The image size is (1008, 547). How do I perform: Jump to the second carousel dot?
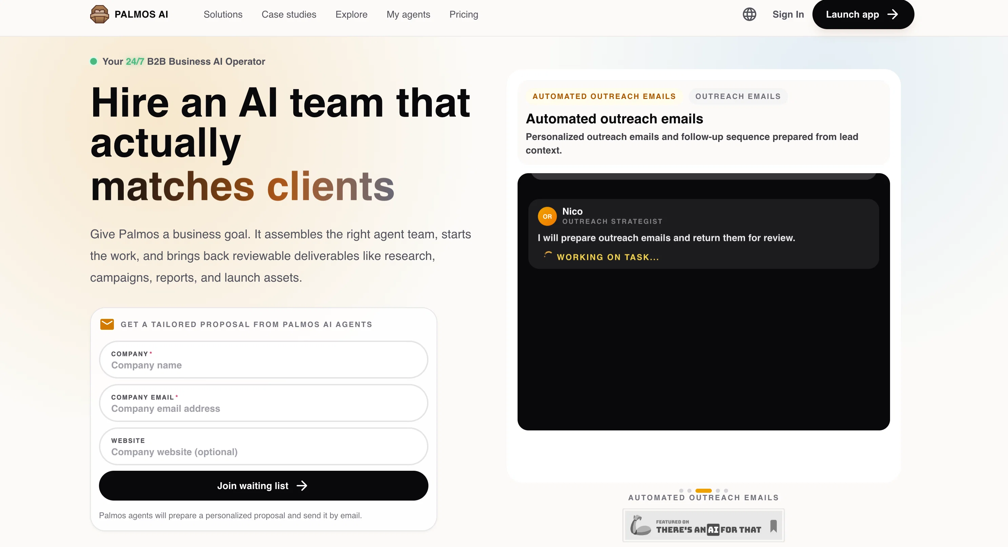click(689, 491)
